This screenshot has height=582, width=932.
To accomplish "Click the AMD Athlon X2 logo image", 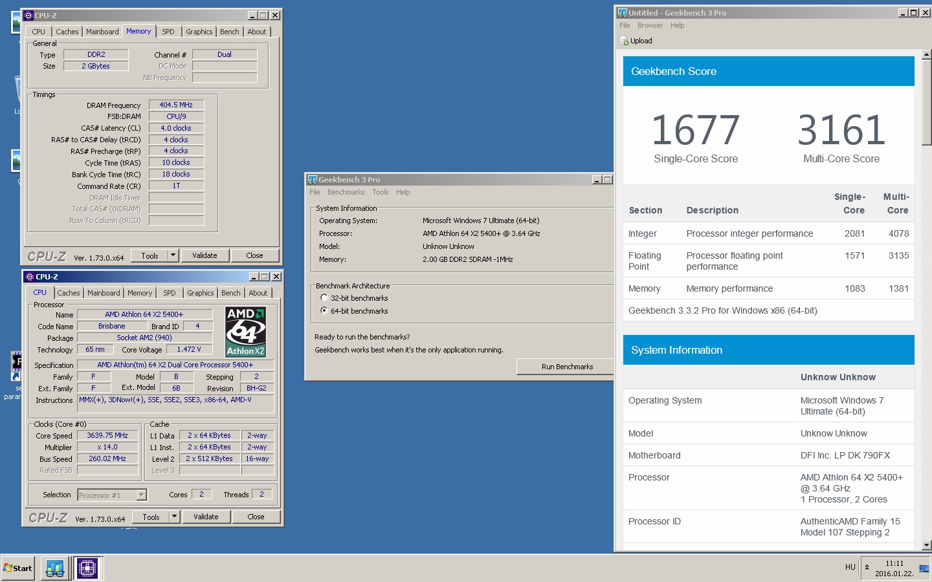I will 246,332.
